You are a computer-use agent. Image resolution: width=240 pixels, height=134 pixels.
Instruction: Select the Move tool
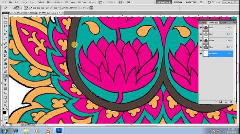click(5, 18)
